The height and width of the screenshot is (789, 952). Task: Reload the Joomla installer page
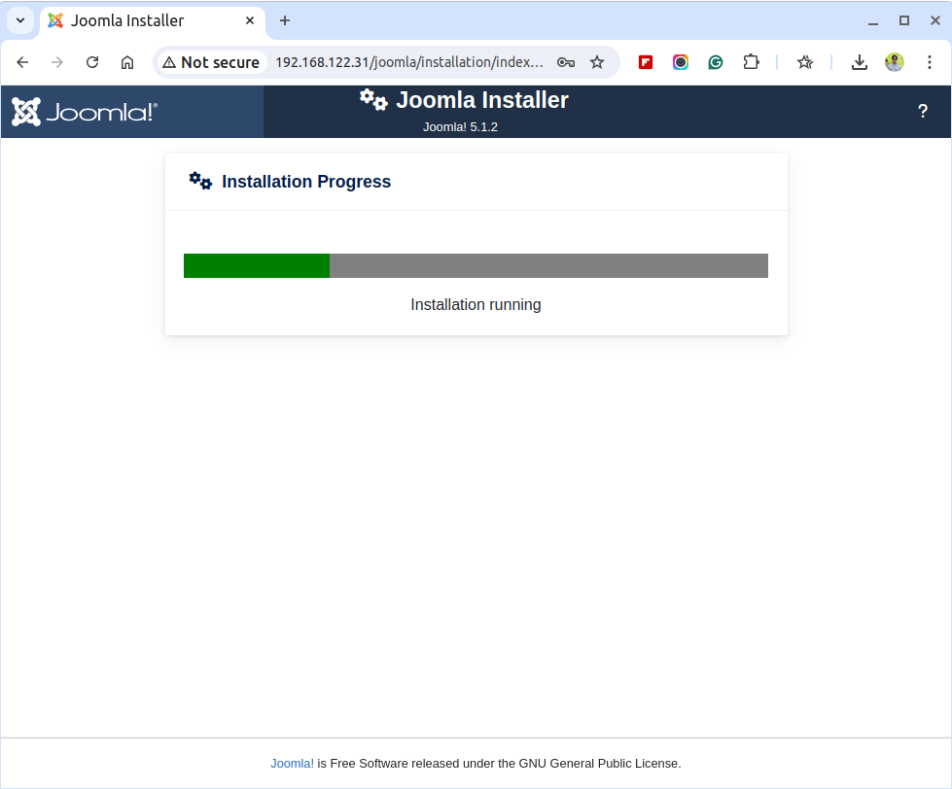click(92, 62)
